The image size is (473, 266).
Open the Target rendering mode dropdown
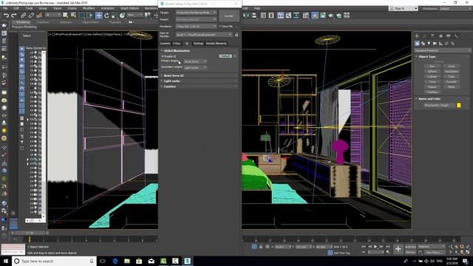[x=196, y=13]
